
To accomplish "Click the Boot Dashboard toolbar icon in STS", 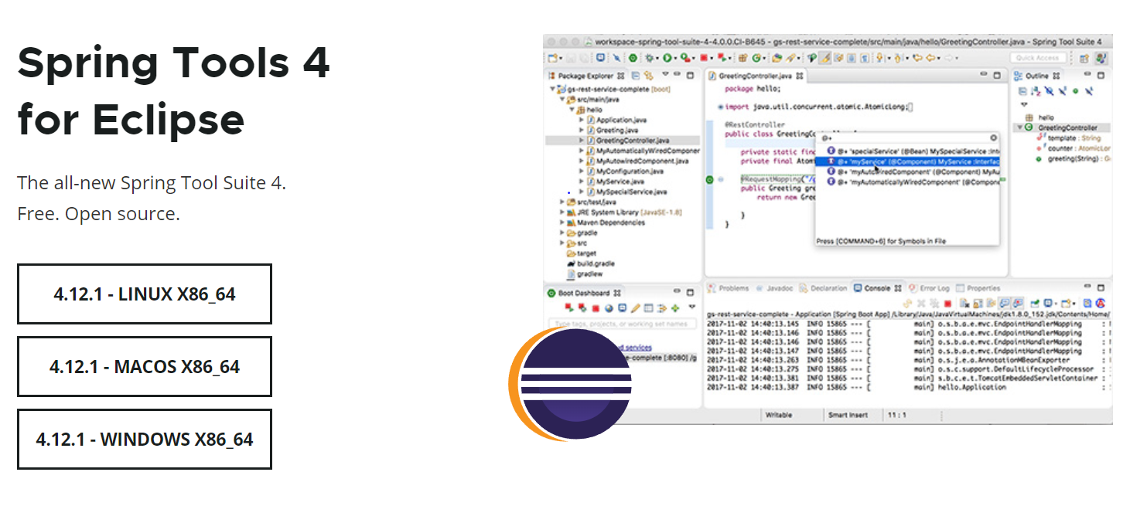I will (633, 58).
